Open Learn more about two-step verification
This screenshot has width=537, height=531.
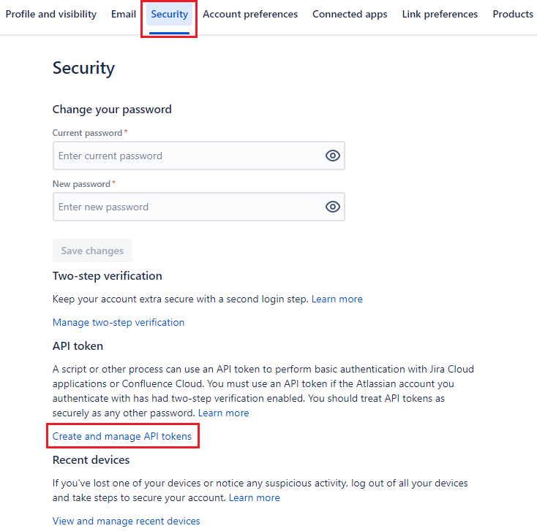(337, 299)
